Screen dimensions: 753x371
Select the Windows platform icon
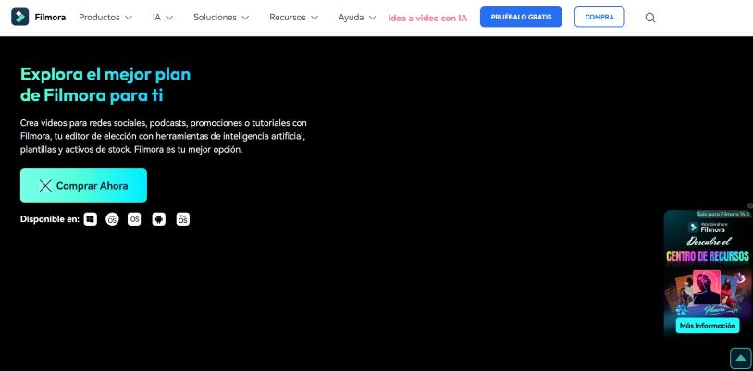[x=91, y=219]
